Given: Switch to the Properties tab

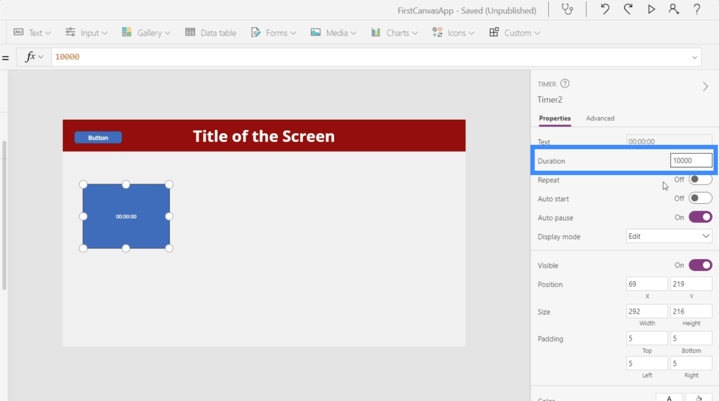Looking at the screenshot, I should click(x=555, y=118).
